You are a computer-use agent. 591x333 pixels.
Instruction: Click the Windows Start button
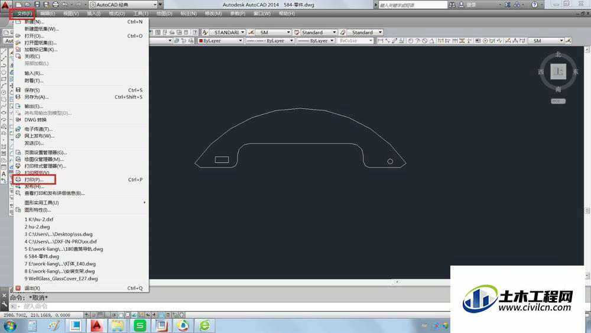[10, 325]
